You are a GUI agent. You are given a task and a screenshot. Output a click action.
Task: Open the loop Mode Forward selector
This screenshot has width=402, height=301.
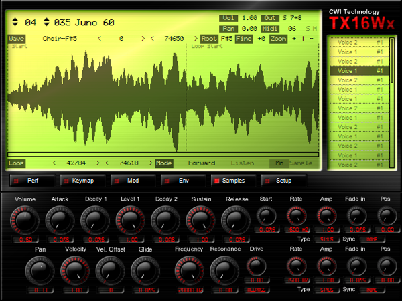201,163
